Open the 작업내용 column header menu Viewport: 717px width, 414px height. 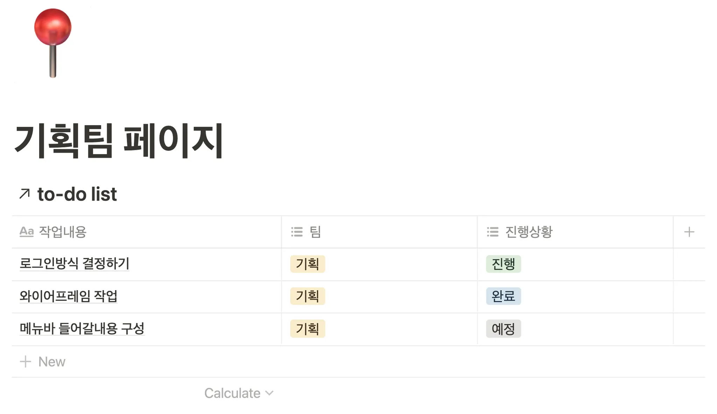63,232
